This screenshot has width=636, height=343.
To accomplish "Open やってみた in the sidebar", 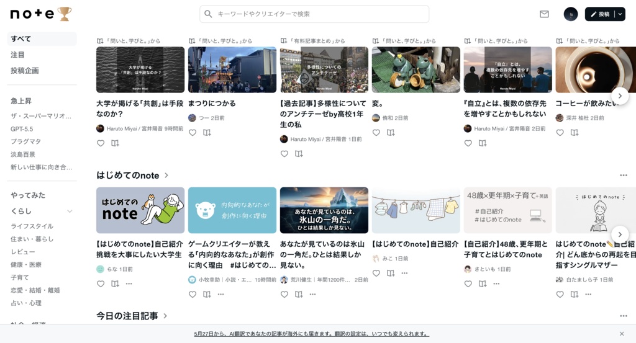I will click(28, 195).
